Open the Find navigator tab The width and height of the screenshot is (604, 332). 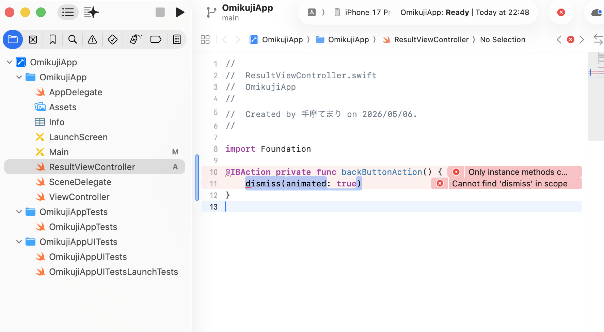coord(73,39)
